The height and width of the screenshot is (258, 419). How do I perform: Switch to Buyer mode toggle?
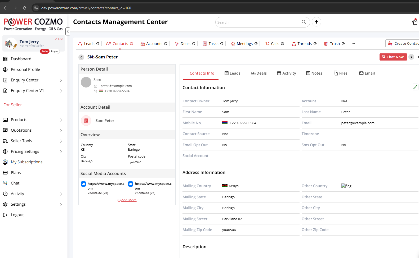tap(55, 52)
